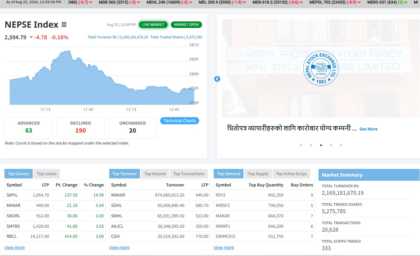Click the NEPSE Index area chart
The width and height of the screenshot is (420, 256).
(x=101, y=77)
